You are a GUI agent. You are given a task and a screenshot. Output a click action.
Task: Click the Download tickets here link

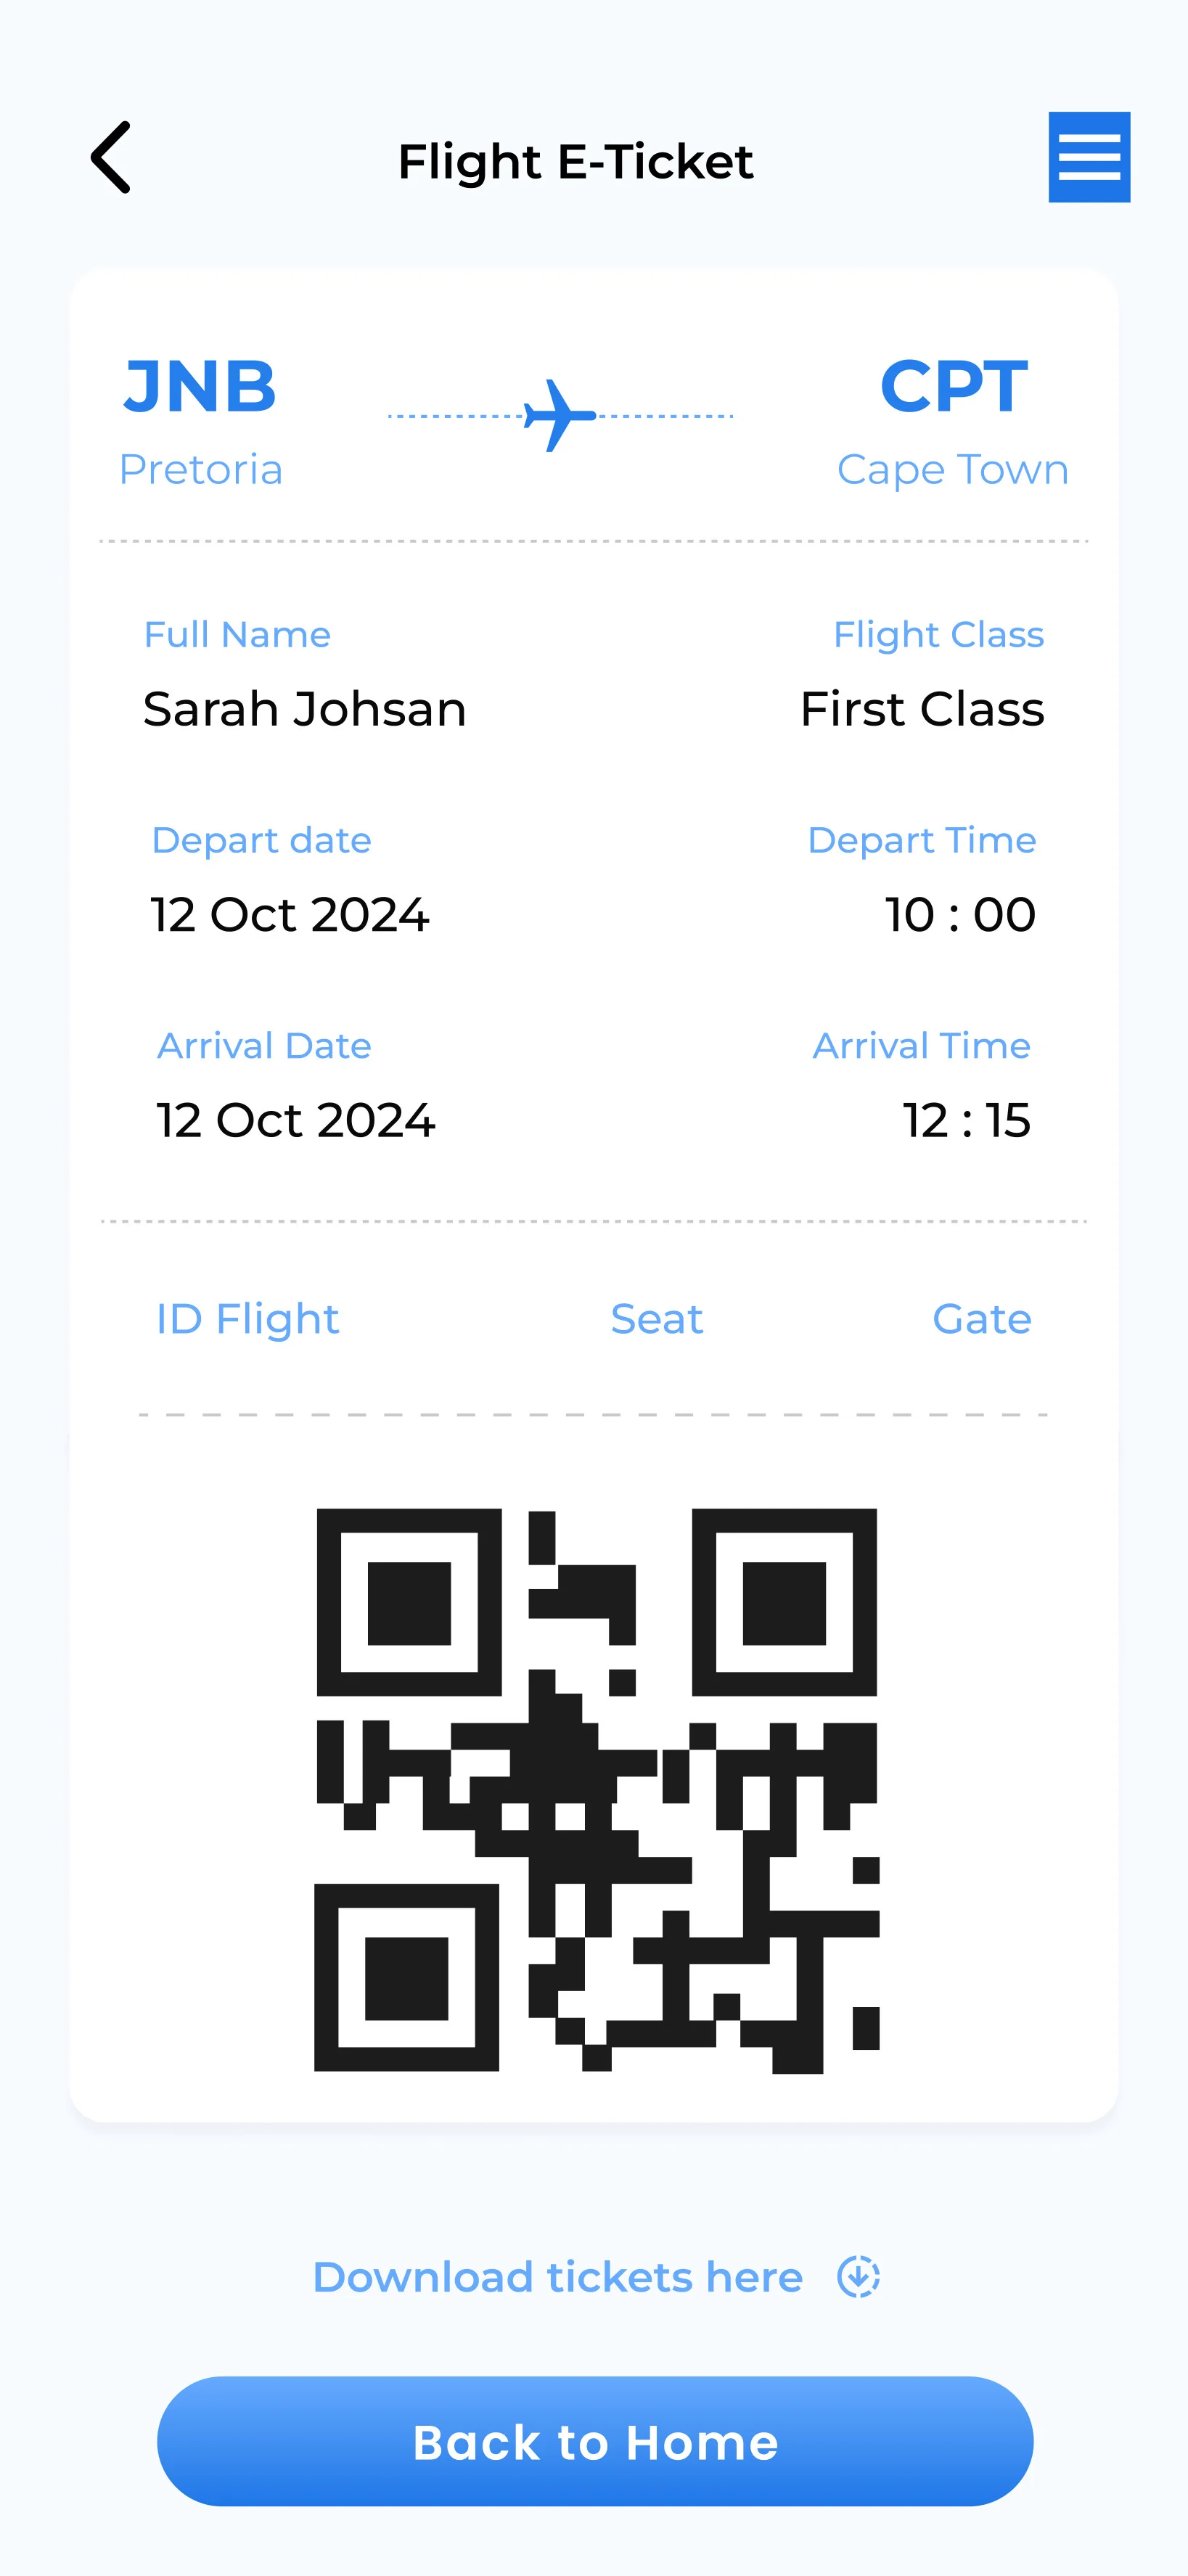coord(557,2277)
